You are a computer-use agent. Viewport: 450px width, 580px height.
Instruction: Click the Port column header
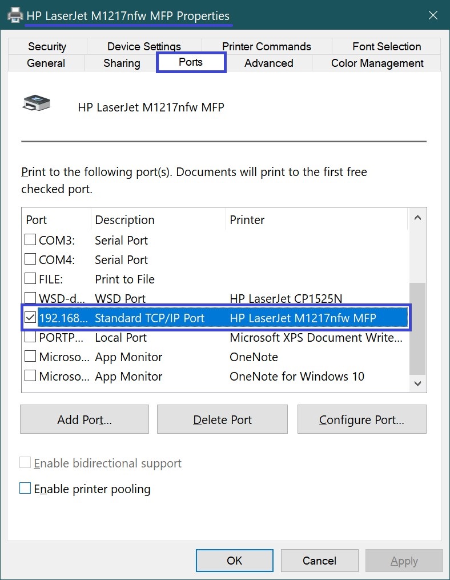click(56, 220)
